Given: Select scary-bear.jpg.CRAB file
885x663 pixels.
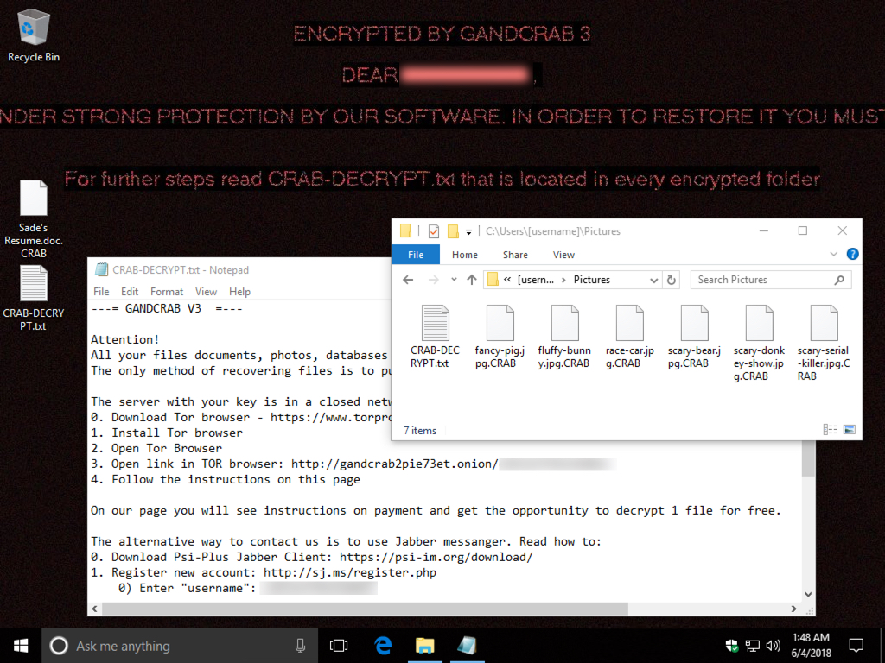Looking at the screenshot, I should pyautogui.click(x=694, y=337).
